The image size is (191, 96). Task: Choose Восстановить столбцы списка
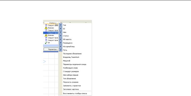point(75,93)
